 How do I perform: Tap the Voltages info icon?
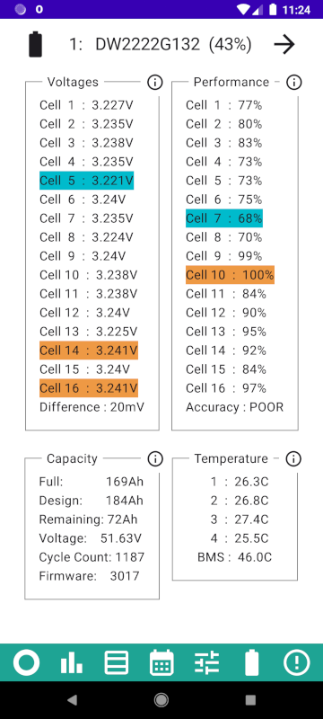155,82
